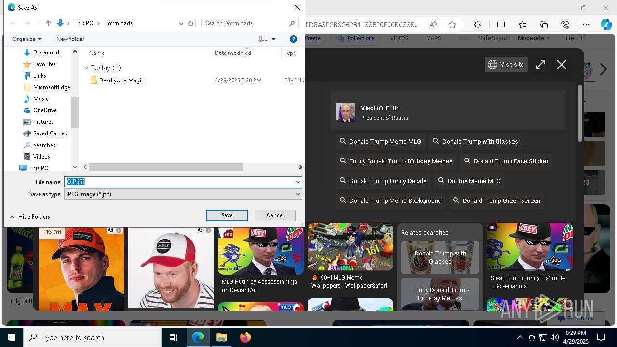The image size is (617, 347).
Task: Open Organize dropdown menu
Action: pos(27,39)
